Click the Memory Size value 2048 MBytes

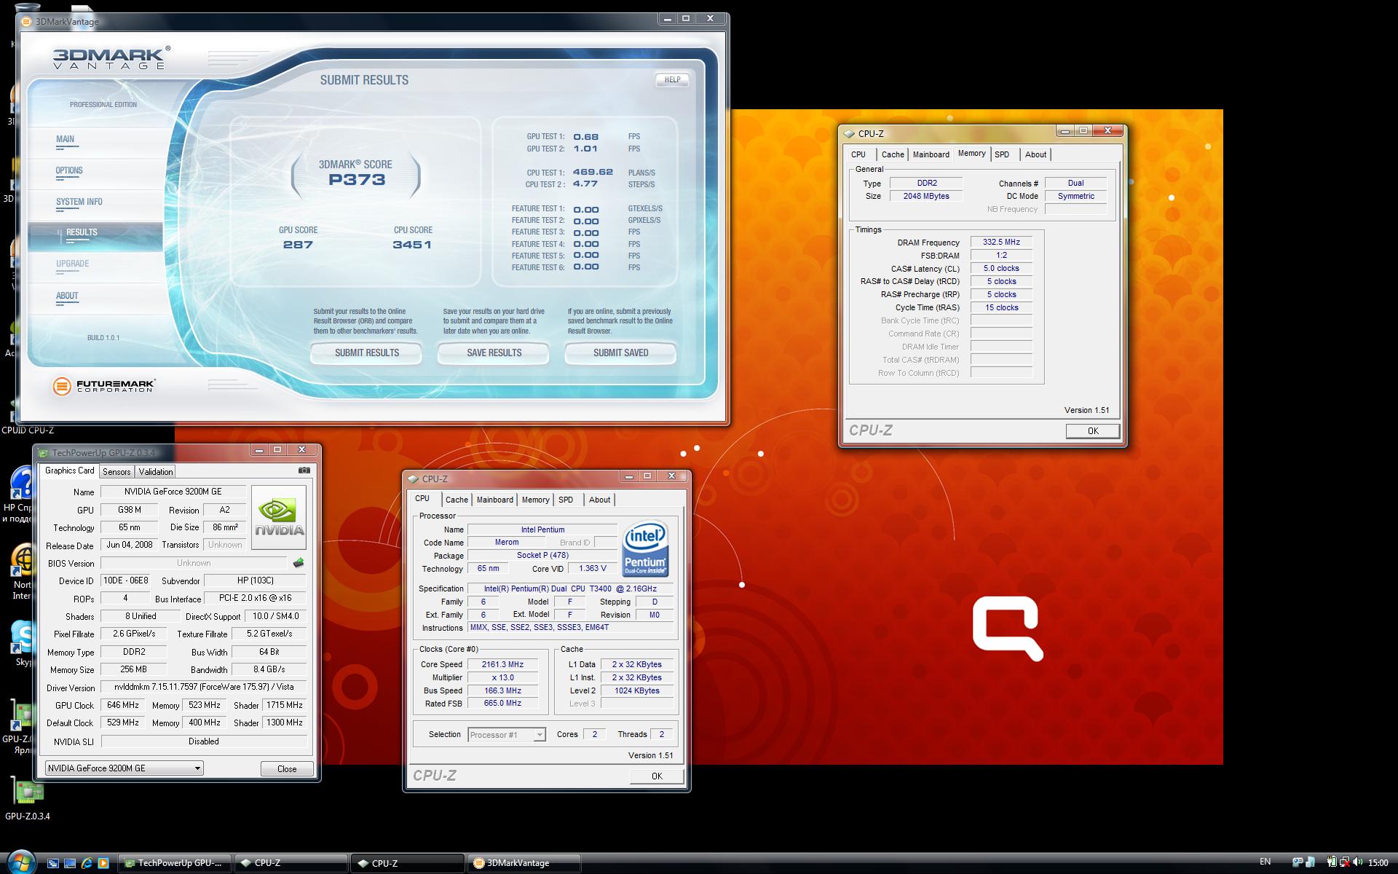pyautogui.click(x=926, y=196)
